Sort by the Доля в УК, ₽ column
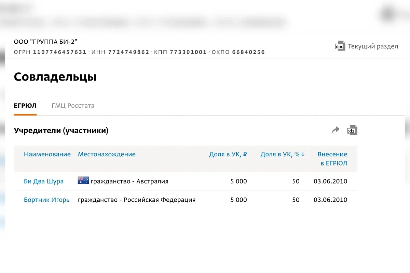The height and width of the screenshot is (273, 410). [x=228, y=154]
